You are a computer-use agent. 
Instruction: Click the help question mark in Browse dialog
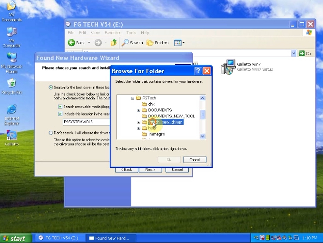198,71
